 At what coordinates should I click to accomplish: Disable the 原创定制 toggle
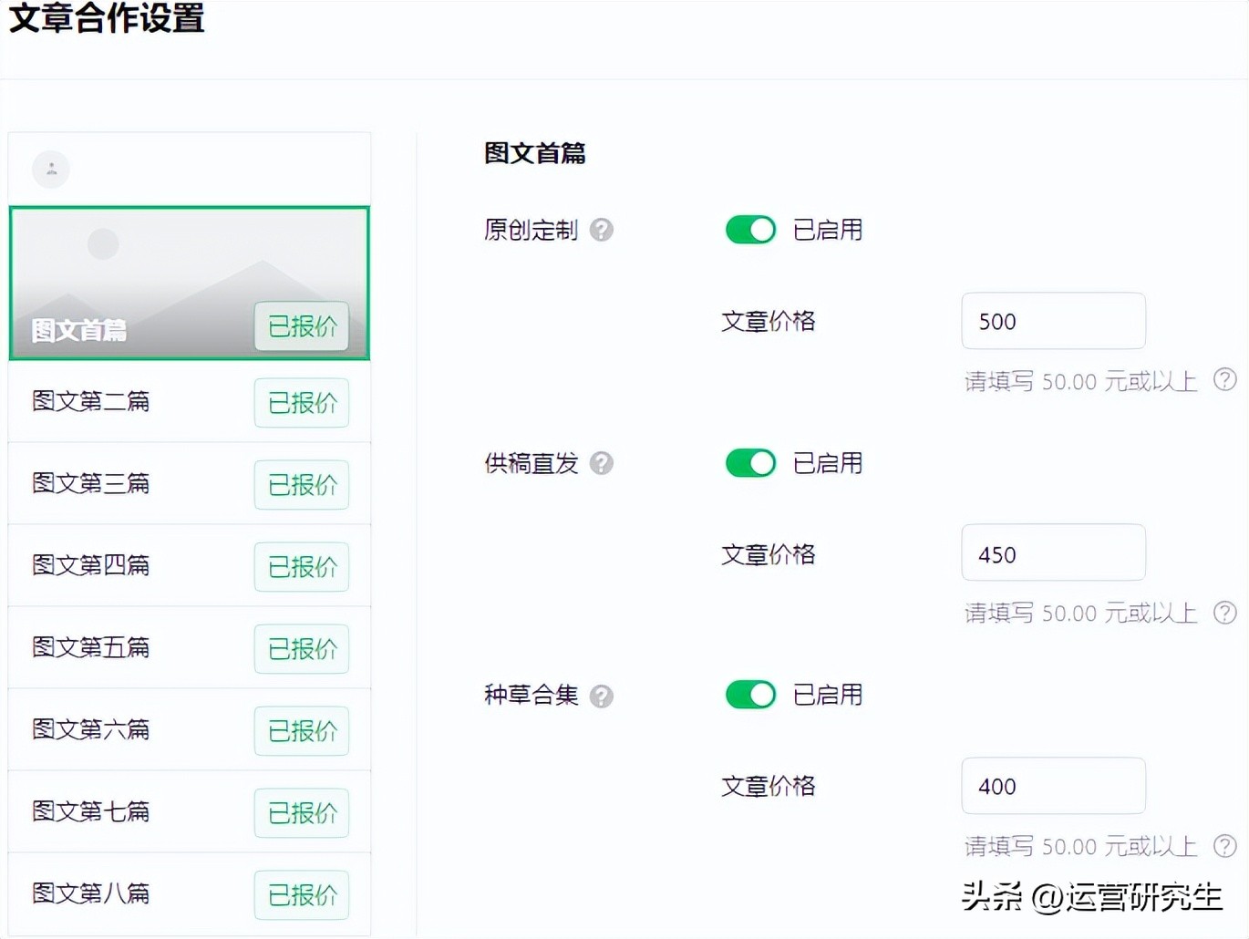(x=749, y=230)
